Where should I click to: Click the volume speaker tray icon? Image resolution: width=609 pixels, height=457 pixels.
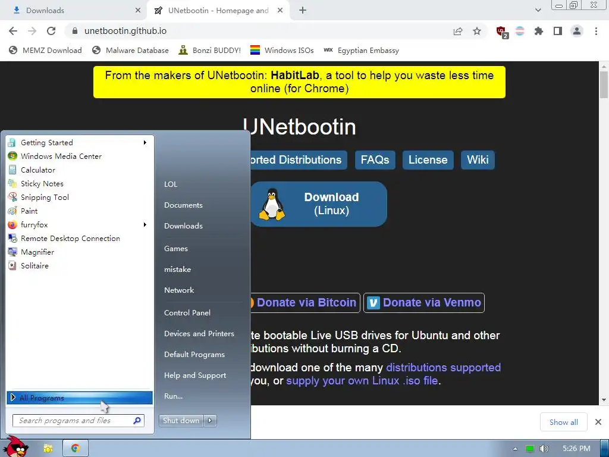[544, 449]
